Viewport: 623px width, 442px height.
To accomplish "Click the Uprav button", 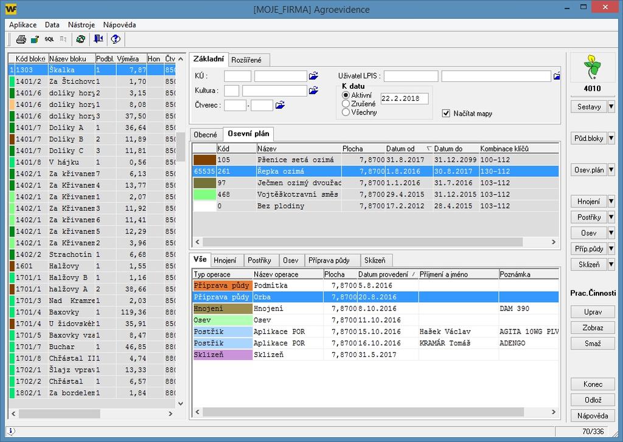I will tap(593, 312).
